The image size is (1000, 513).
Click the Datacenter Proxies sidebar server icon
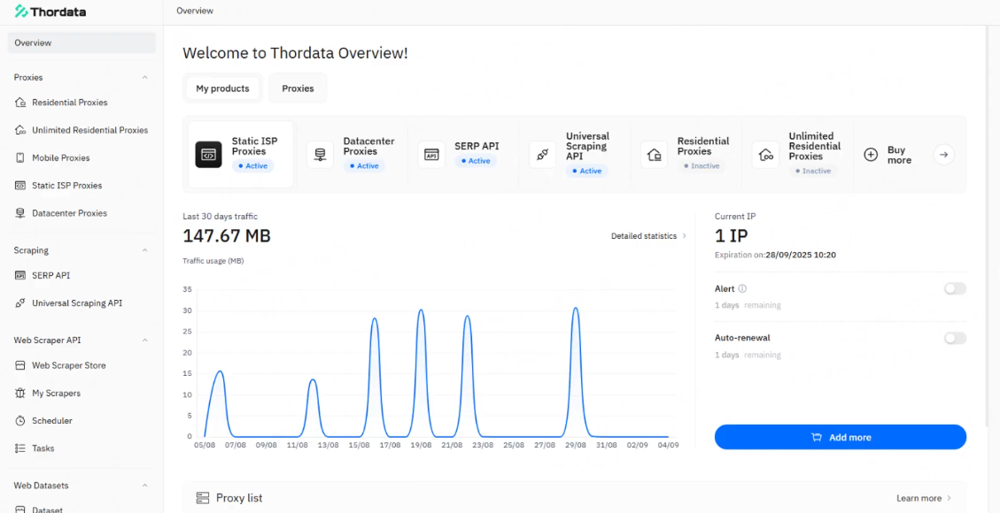tap(20, 213)
